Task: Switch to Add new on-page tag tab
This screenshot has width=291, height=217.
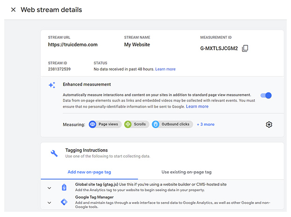Action: 89,172
